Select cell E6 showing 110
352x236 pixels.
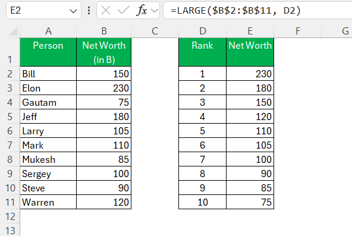pyautogui.click(x=250, y=131)
